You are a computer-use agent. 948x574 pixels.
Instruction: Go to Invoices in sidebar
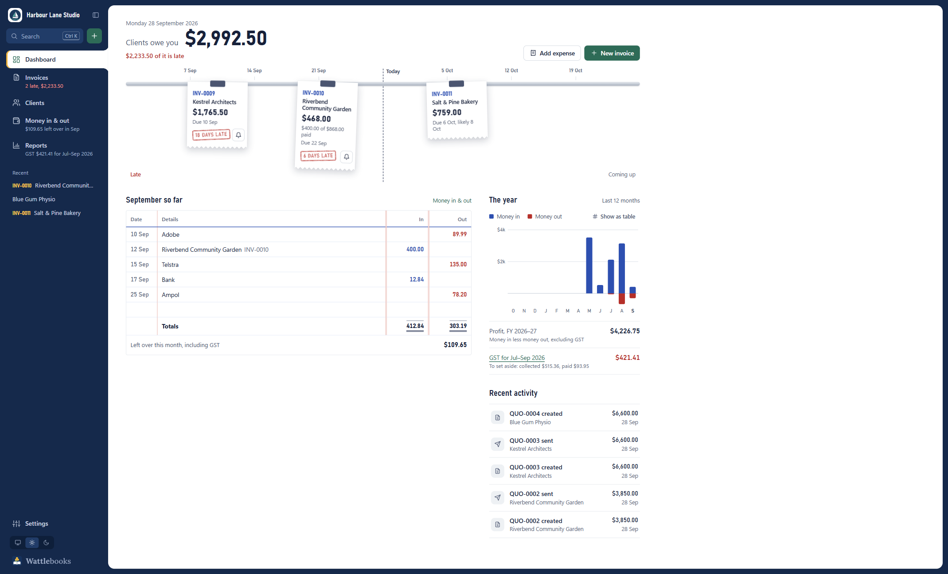[x=57, y=82]
